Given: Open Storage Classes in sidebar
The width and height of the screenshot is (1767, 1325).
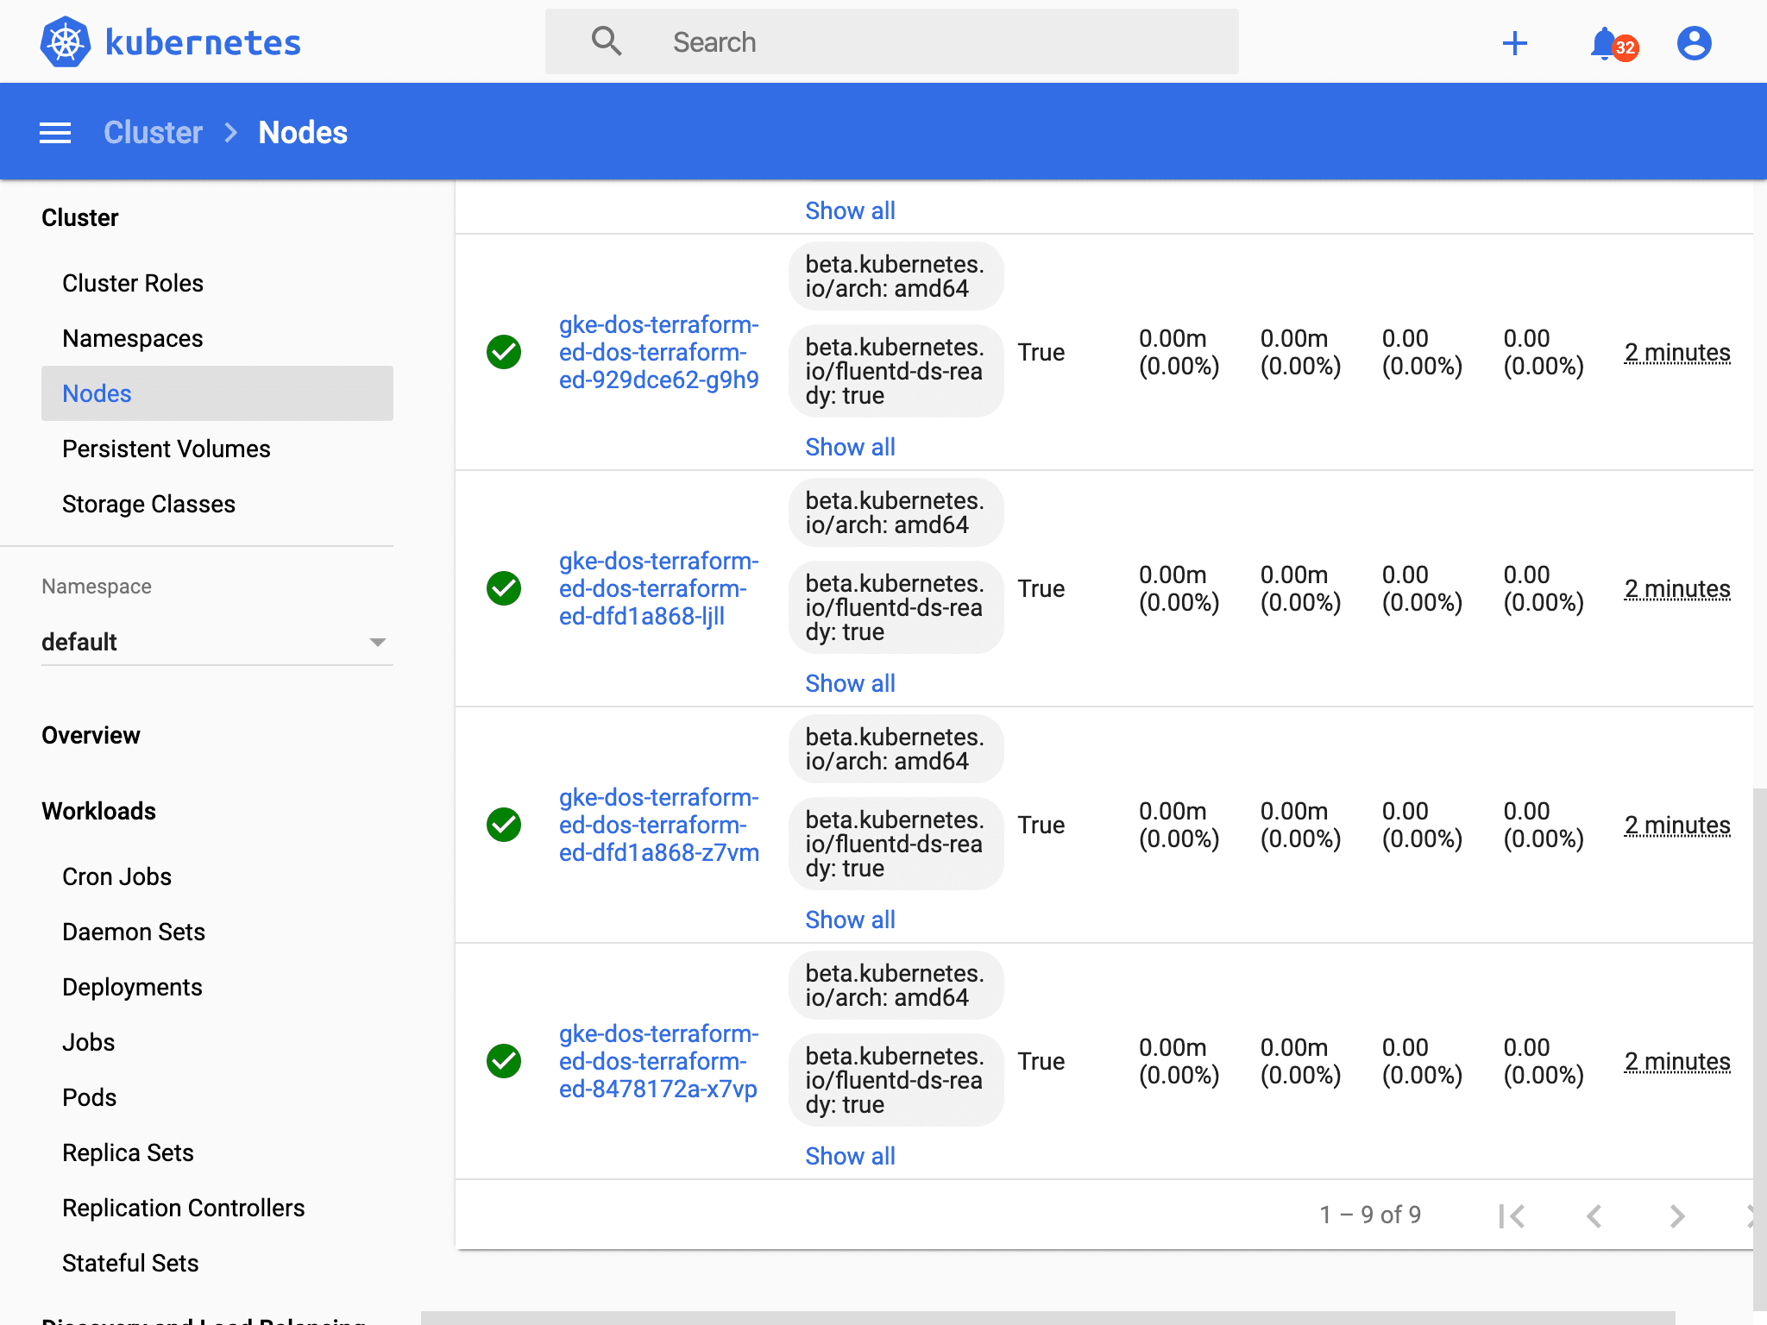Looking at the screenshot, I should point(148,504).
